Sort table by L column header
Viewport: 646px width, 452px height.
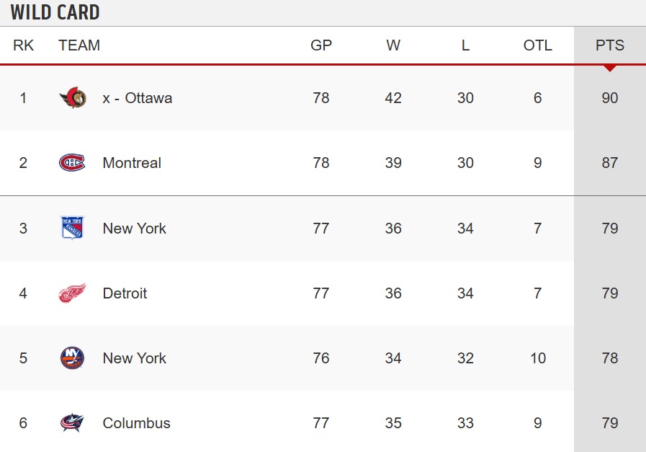coord(465,45)
